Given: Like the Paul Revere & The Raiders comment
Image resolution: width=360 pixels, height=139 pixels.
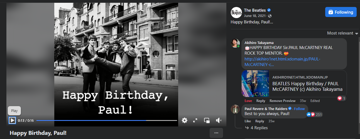Looking at the screenshot, I should (248, 121).
